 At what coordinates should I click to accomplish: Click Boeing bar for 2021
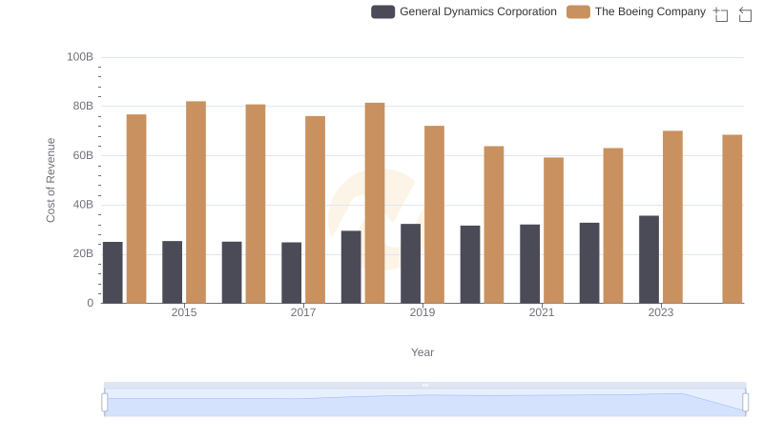click(x=554, y=230)
